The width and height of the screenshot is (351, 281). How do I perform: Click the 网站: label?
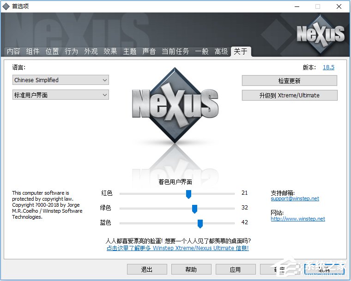277,213
